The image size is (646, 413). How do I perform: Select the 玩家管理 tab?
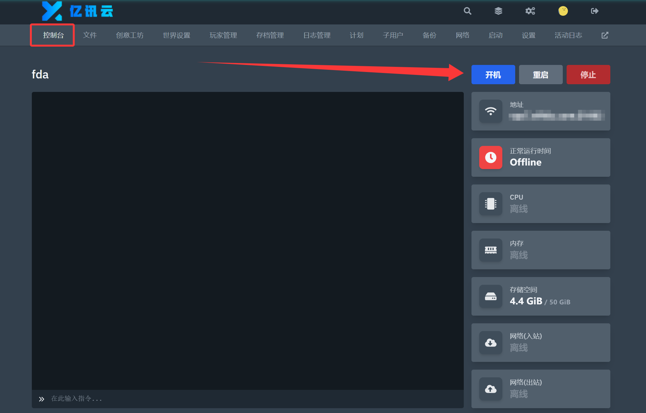(223, 35)
